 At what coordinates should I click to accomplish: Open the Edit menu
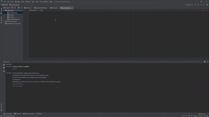click(x=8, y=2)
